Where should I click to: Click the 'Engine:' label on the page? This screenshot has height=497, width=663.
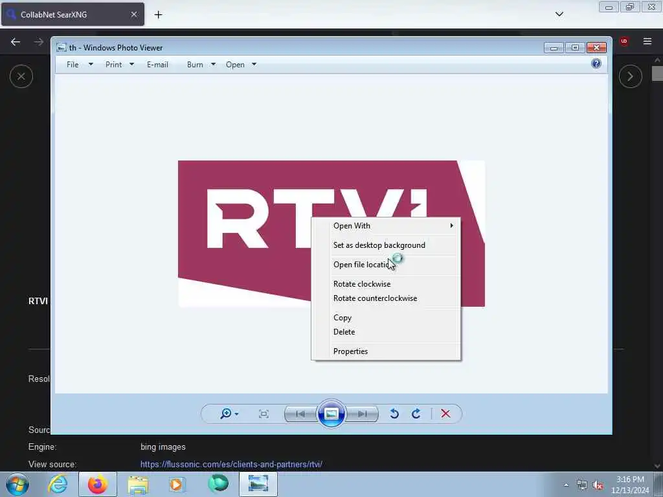[x=42, y=447]
